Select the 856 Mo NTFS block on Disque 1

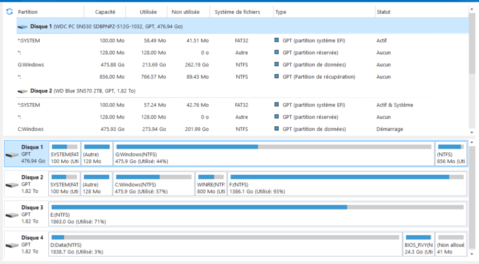451,154
